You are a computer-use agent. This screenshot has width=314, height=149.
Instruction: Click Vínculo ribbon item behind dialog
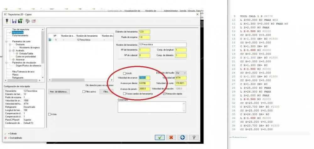coord(191,11)
